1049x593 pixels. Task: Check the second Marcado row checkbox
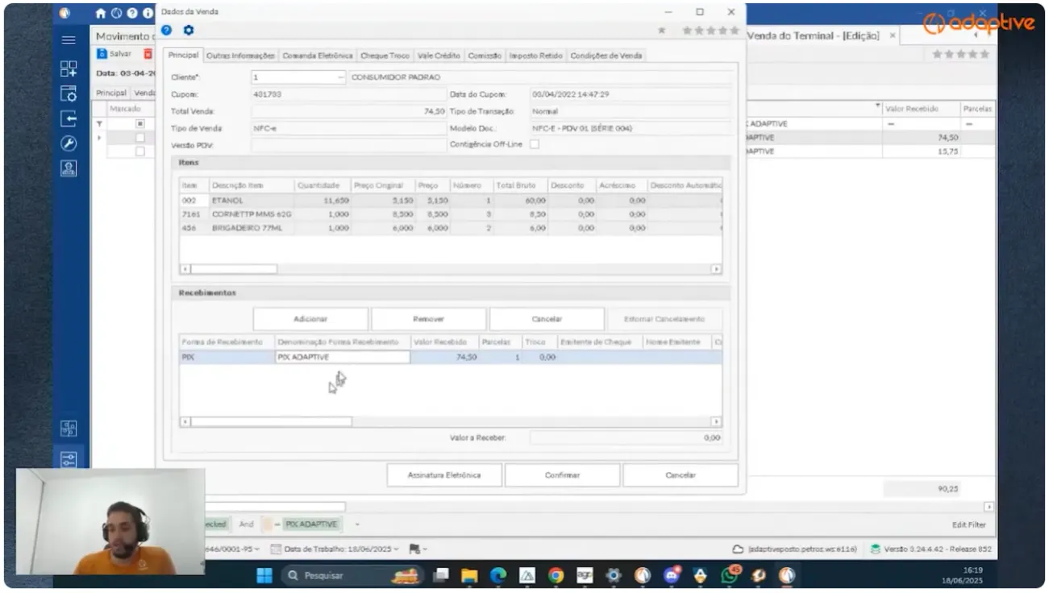(x=139, y=151)
